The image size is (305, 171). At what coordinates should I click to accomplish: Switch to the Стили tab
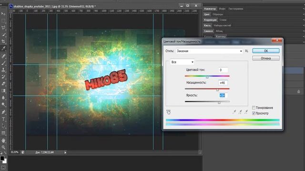tap(223, 20)
